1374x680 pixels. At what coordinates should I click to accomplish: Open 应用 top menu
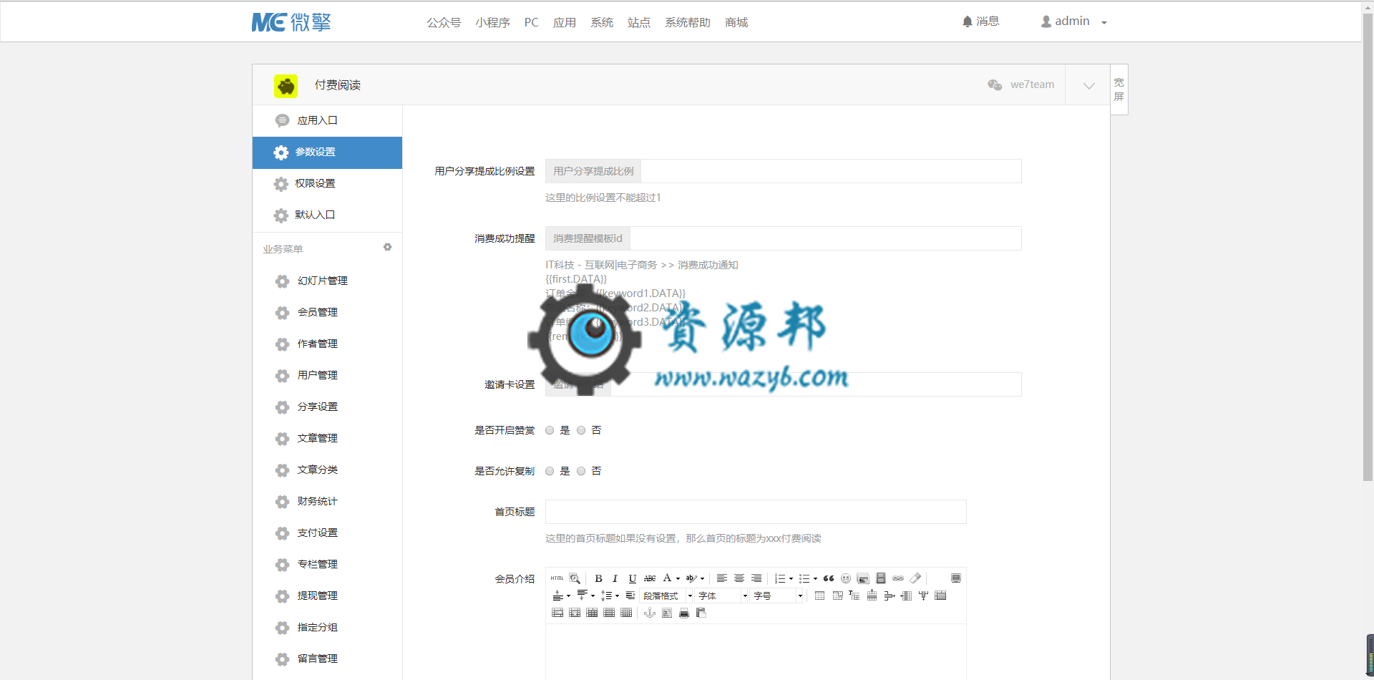pos(565,22)
